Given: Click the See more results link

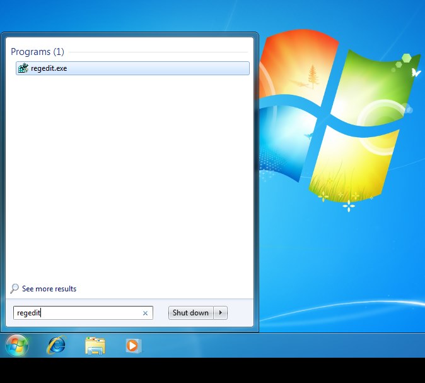Looking at the screenshot, I should click(x=49, y=289).
